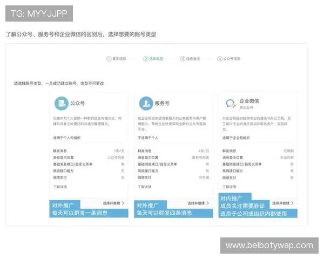Click the 原企业号 subtitle

(x=246, y=107)
